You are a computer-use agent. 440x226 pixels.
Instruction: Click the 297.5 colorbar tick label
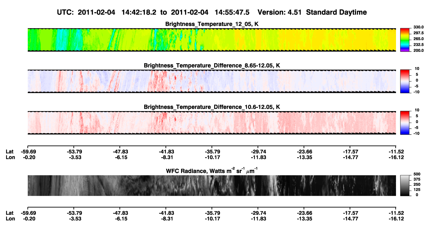[x=419, y=33]
